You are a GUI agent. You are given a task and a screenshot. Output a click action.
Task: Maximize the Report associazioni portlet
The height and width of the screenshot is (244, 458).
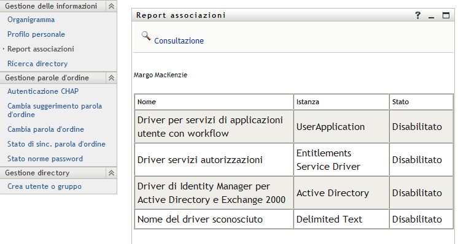[x=446, y=15]
